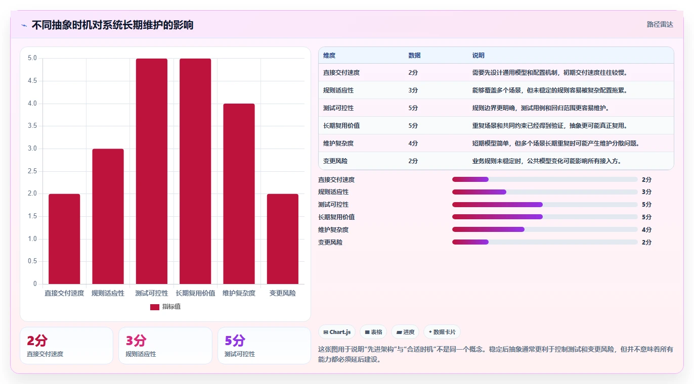Click the 4分 label beside 维护复杂度 progress
Screen dimensions: 694x384
tap(646, 230)
